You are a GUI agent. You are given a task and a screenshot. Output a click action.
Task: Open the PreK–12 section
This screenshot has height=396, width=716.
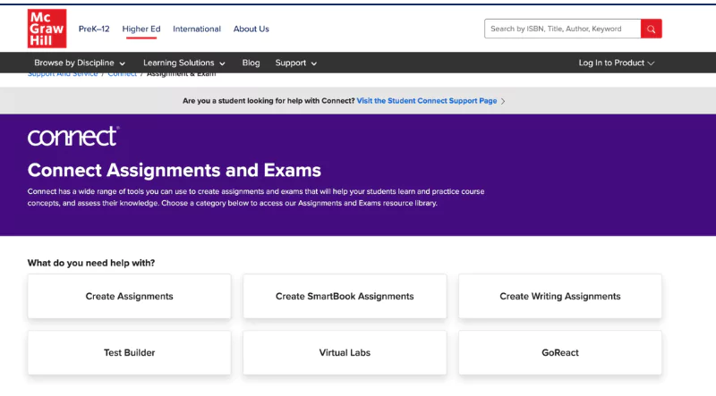pyautogui.click(x=94, y=29)
